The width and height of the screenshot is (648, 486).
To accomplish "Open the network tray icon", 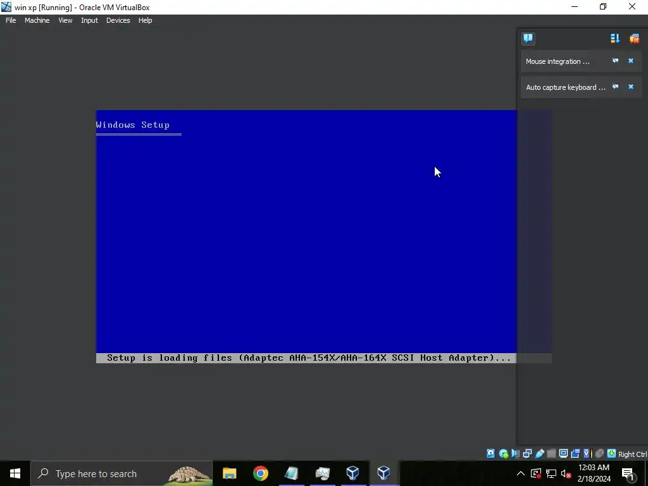I will click(x=551, y=473).
